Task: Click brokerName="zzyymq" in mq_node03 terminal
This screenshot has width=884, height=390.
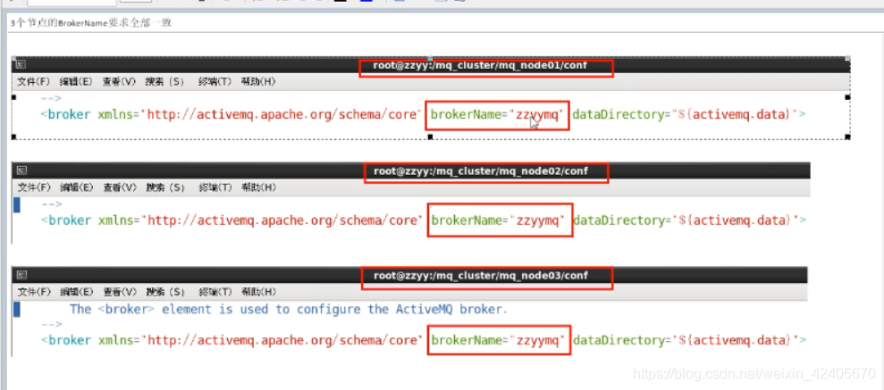Action: pos(498,341)
